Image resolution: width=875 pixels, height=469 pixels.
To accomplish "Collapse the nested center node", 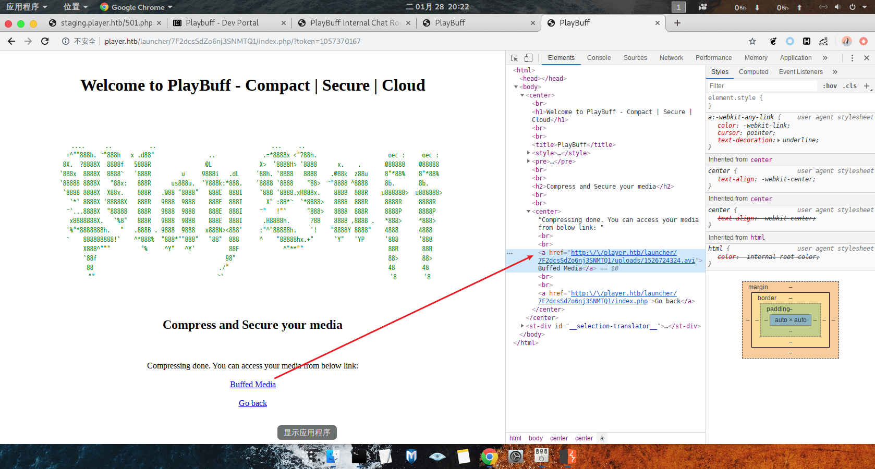I will coord(528,212).
